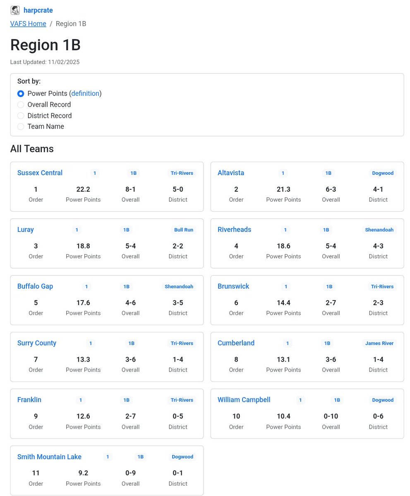Click Shenandoah badge on Buffalo Gap card
The width and height of the screenshot is (410, 496).
179,286
